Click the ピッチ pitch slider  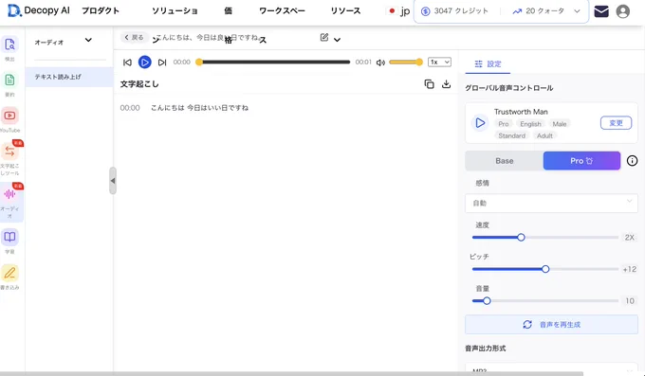click(545, 269)
